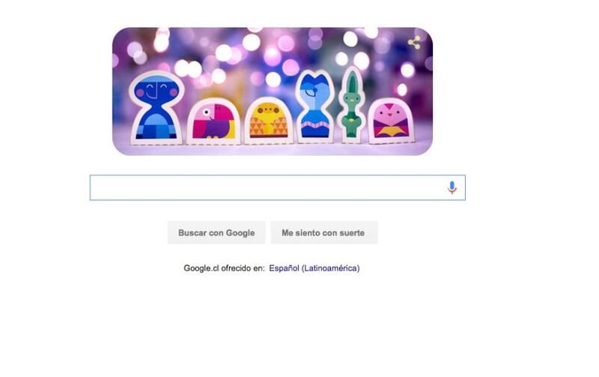
Task: Open the Español (Latinoamérica) language link
Action: point(314,268)
